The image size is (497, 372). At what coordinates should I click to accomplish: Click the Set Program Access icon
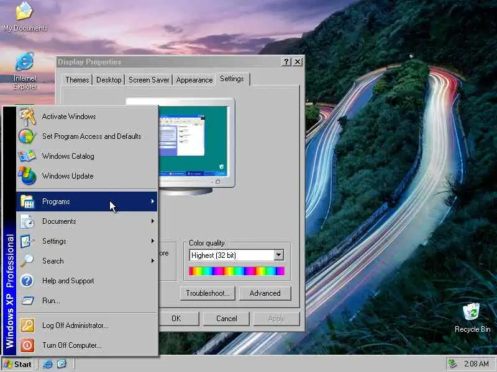27,136
